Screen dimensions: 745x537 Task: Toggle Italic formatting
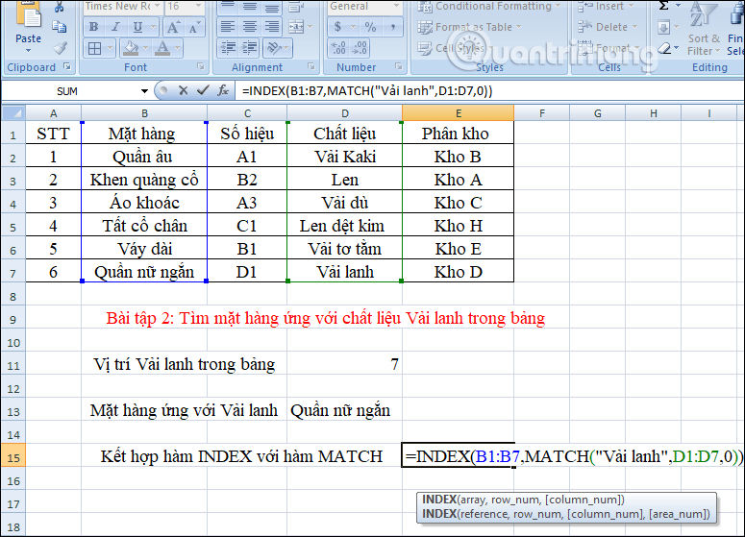pyautogui.click(x=115, y=27)
